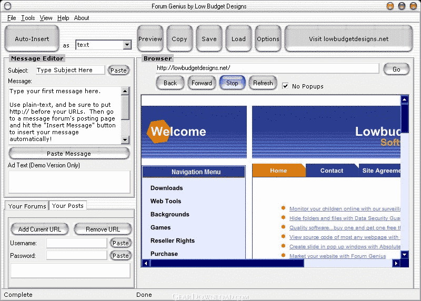
Task: Click the browser Refresh button
Action: (263, 83)
